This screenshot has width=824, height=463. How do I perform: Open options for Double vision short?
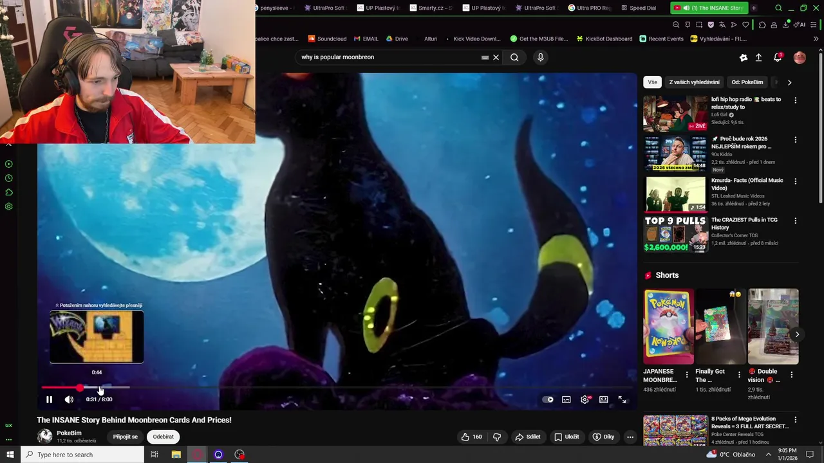791,374
